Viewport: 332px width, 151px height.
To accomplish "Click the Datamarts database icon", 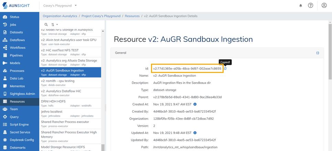I will (5, 148).
